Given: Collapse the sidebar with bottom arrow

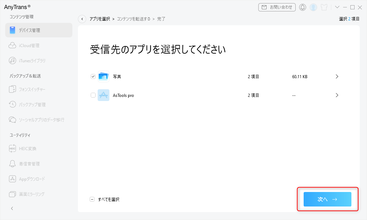Looking at the screenshot, I should [x=12, y=208].
